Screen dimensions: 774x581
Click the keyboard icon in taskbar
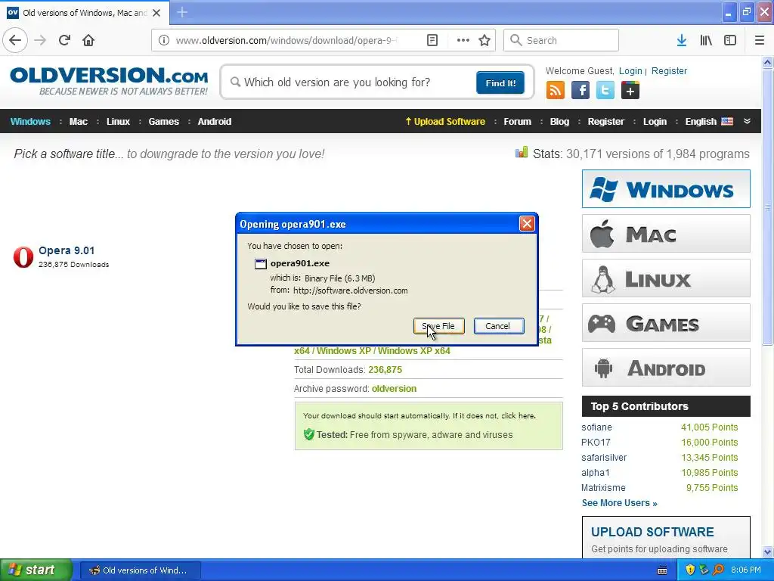(x=662, y=570)
